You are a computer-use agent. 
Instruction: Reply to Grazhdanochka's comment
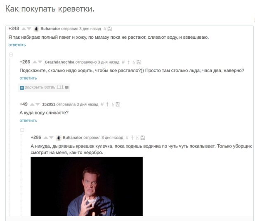tap(28, 78)
